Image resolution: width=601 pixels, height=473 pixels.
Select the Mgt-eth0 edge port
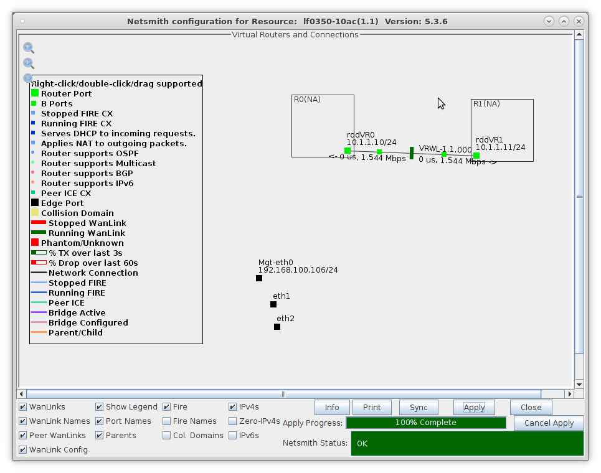click(x=259, y=278)
